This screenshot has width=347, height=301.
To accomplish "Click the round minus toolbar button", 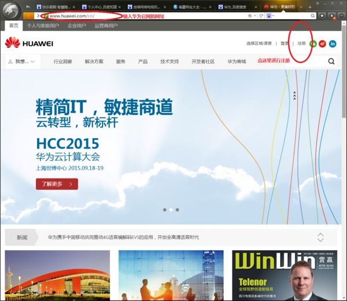I will point(342,16).
